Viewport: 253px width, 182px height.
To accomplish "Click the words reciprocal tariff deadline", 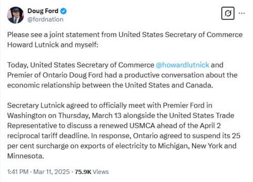I will [x=48, y=136].
